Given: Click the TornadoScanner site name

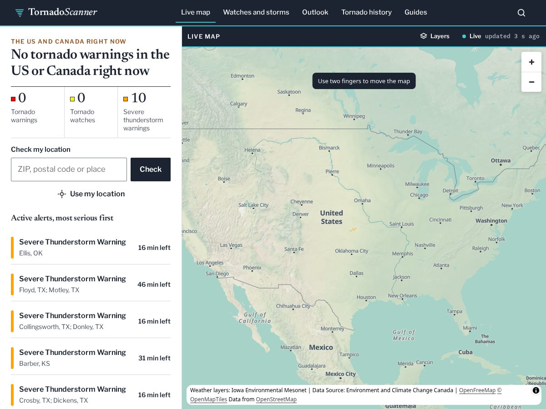Looking at the screenshot, I should (63, 12).
